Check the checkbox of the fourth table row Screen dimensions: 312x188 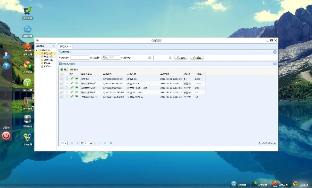coord(61,92)
